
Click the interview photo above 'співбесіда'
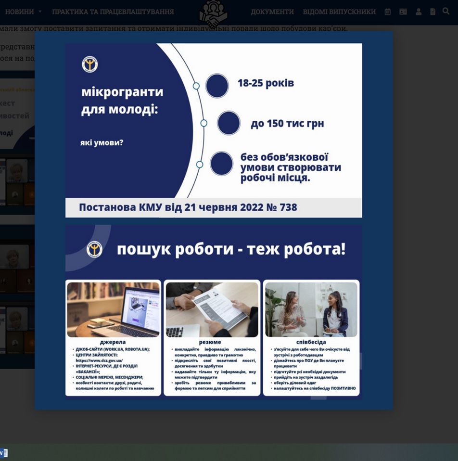(x=311, y=309)
